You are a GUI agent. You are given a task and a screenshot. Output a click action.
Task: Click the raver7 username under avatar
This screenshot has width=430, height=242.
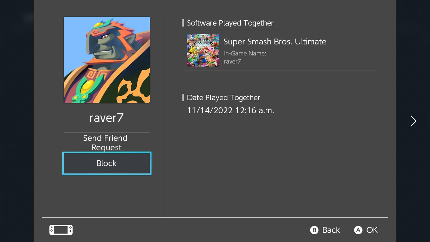click(x=106, y=118)
